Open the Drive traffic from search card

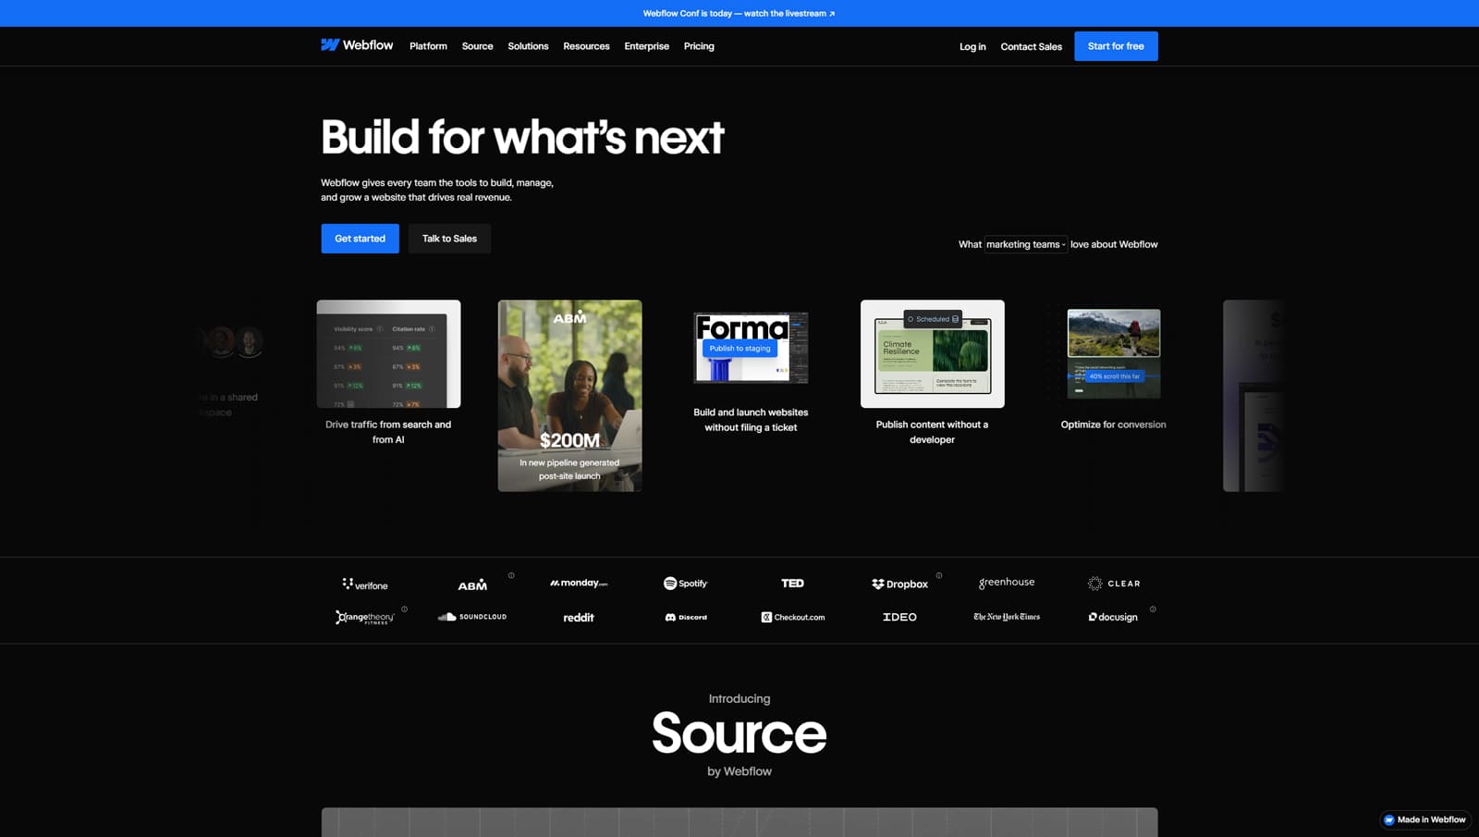pyautogui.click(x=388, y=373)
